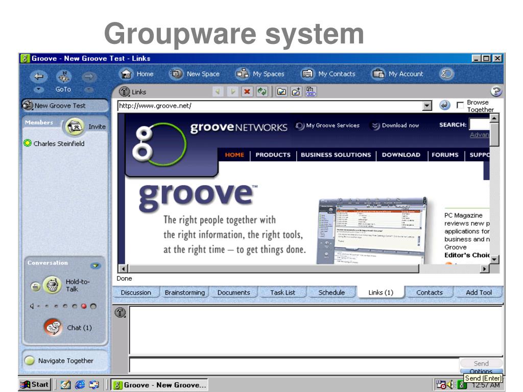523x392 pixels.
Task: Expand the Conversation panel dropdown arrow
Action: (96, 265)
